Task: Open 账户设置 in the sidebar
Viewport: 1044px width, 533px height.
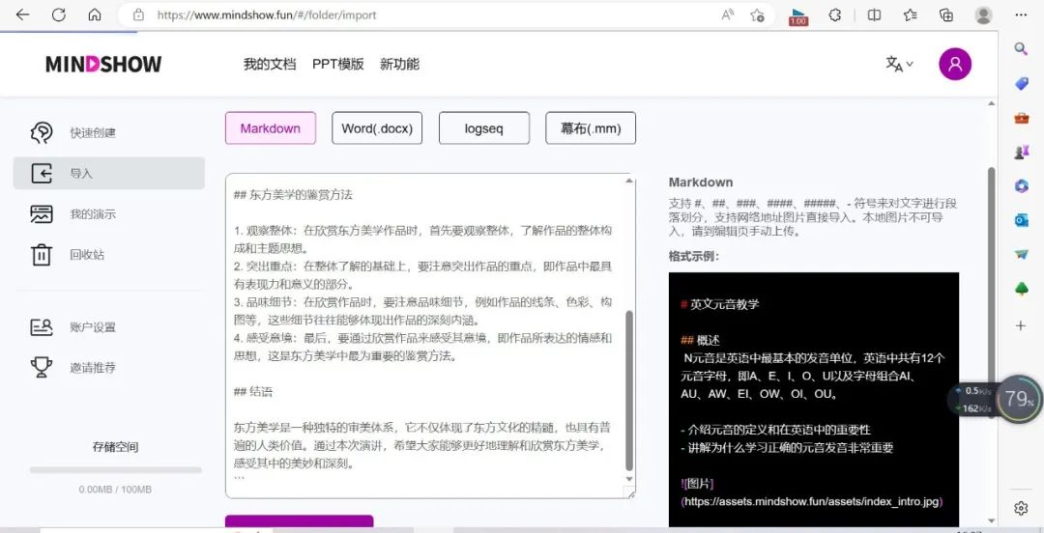Action: [108, 327]
